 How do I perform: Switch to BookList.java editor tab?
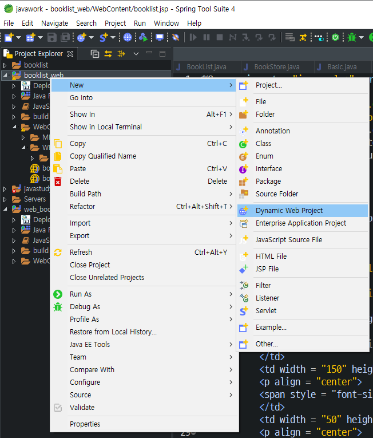tap(207, 67)
